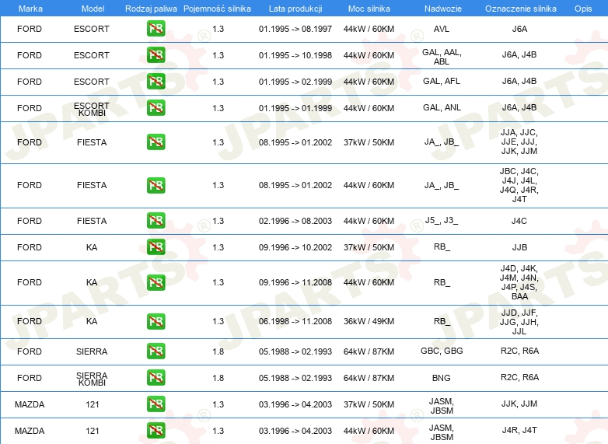Screen dimensions: 608x444
Task: Click the Nadwozie column header
Action: pyautogui.click(x=443, y=9)
